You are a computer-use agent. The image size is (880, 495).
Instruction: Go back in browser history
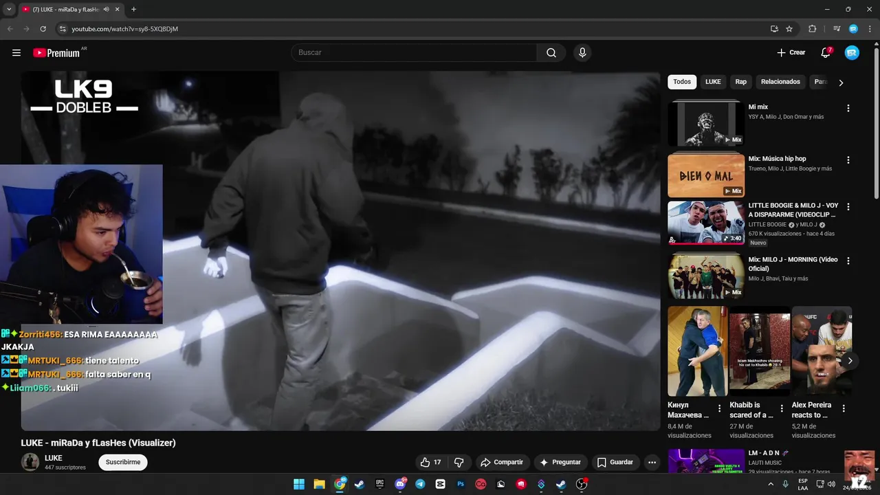click(x=10, y=29)
